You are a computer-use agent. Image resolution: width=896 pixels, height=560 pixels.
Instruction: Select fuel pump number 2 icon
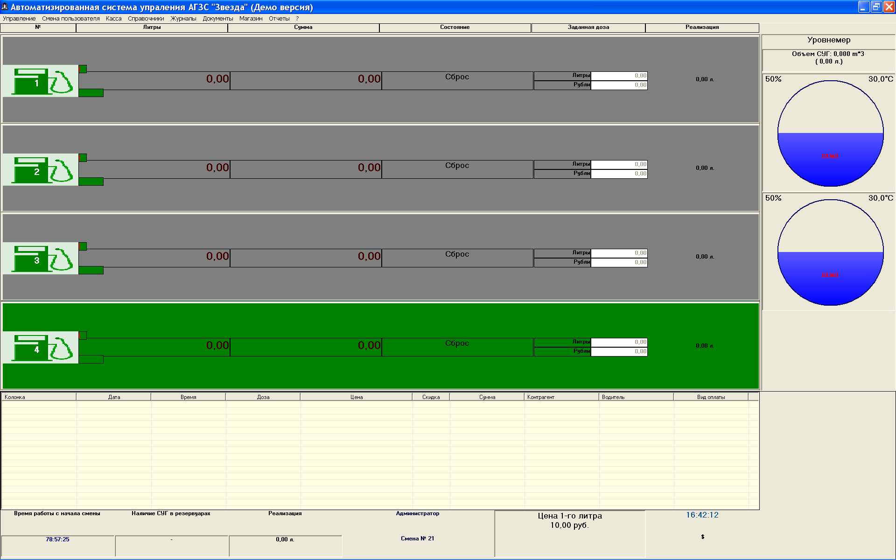(40, 170)
